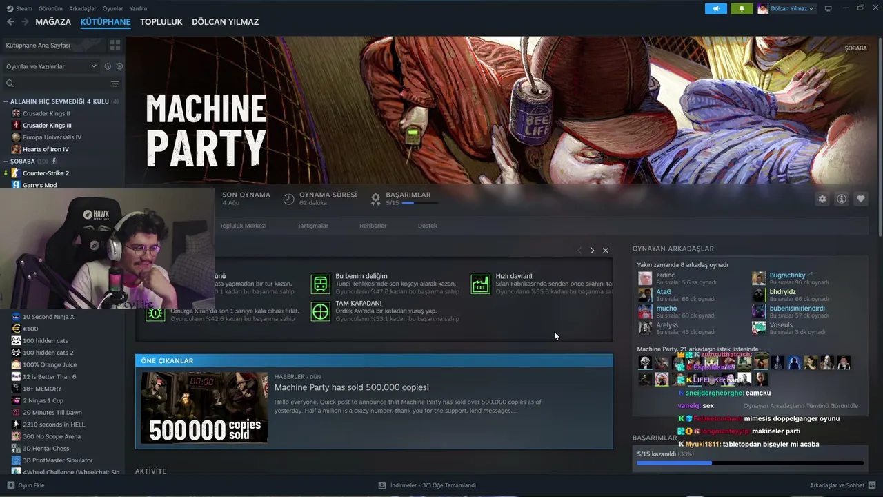Open the Destek tab
Screen dimensions: 883x497
click(428, 226)
